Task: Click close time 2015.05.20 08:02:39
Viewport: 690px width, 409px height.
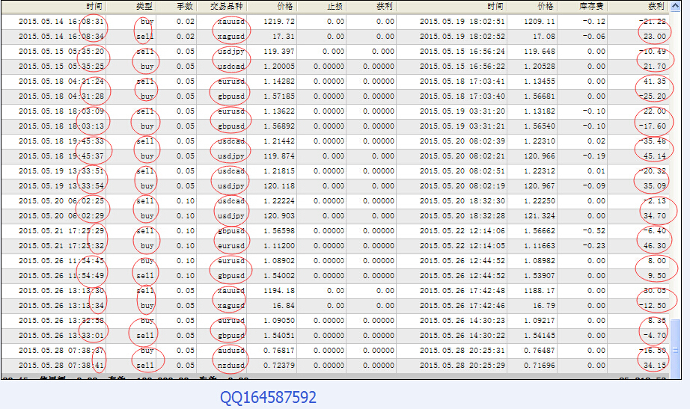Action: pos(462,141)
